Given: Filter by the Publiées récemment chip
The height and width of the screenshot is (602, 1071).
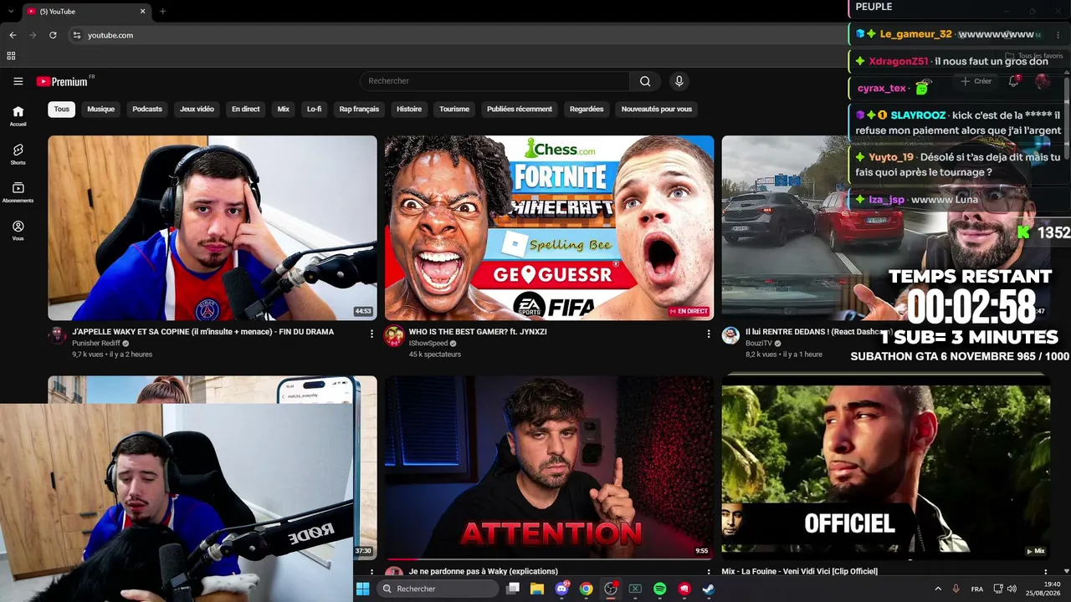Looking at the screenshot, I should pos(520,109).
